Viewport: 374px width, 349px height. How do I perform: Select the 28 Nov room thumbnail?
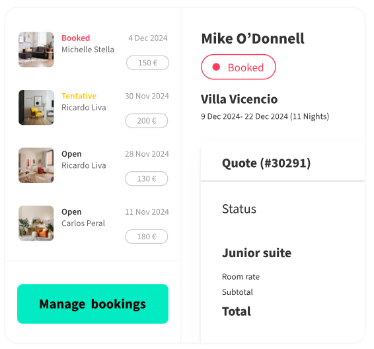[x=36, y=165]
